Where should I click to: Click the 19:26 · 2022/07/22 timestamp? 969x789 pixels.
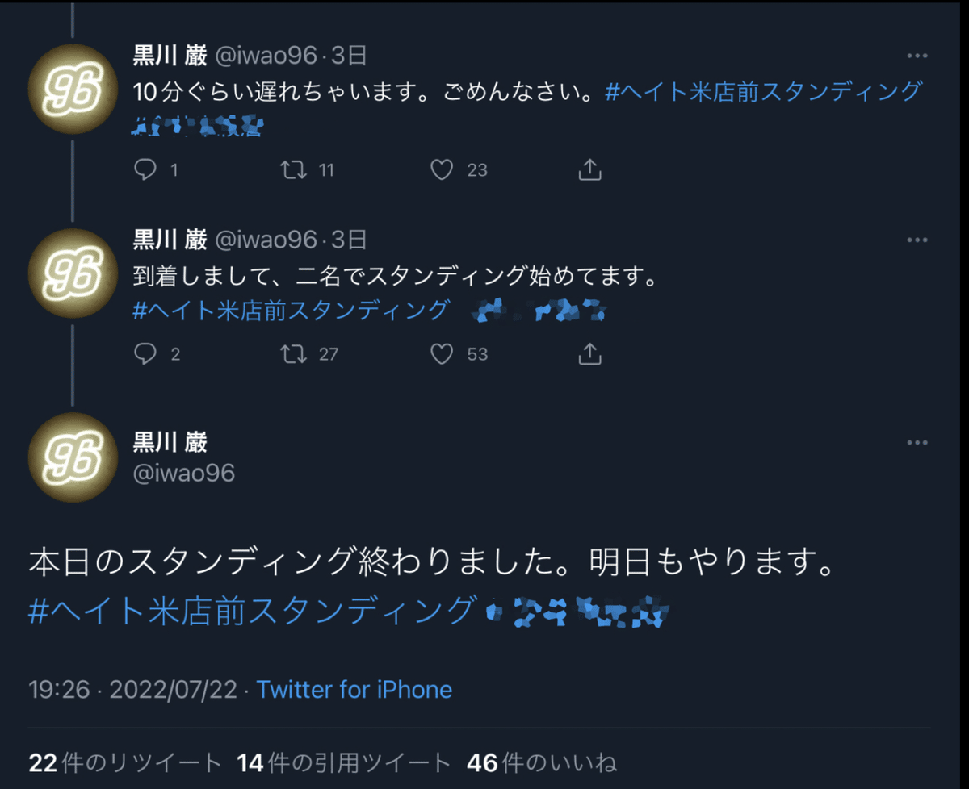click(133, 690)
